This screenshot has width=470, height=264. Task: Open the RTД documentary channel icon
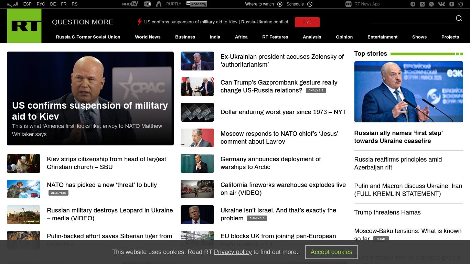(147, 4)
